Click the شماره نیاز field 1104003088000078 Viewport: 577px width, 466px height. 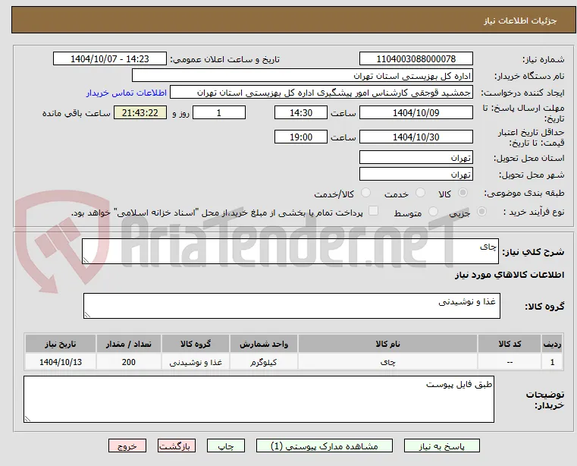click(x=416, y=59)
